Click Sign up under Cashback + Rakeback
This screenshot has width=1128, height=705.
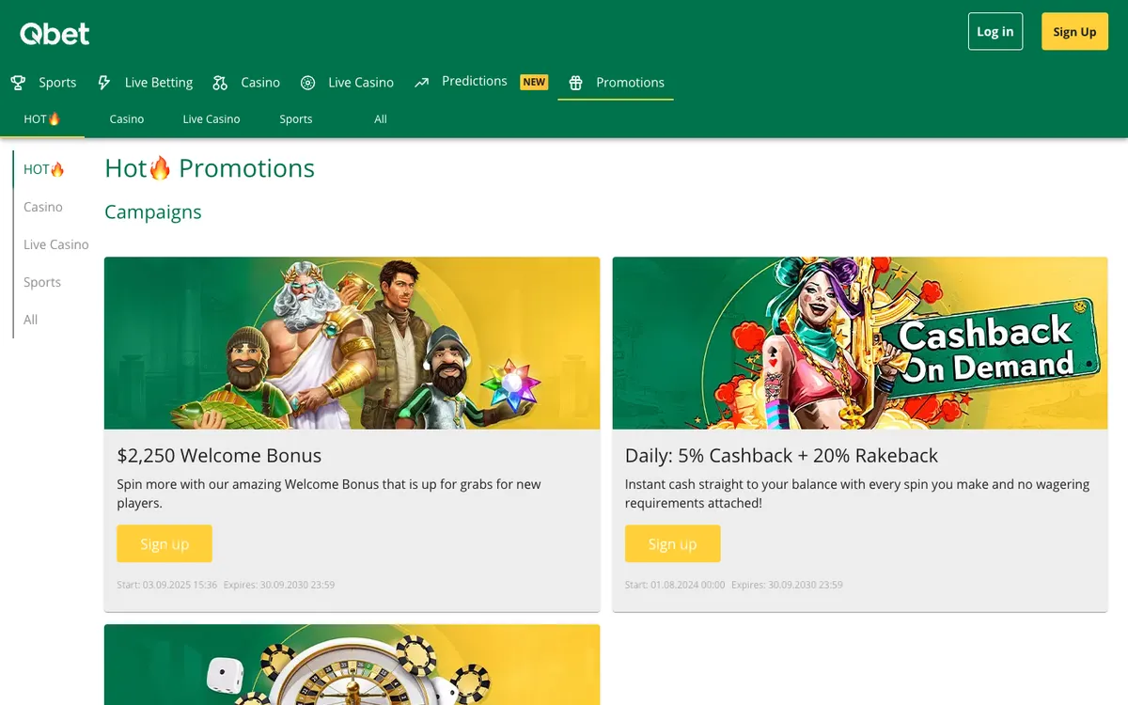tap(673, 544)
